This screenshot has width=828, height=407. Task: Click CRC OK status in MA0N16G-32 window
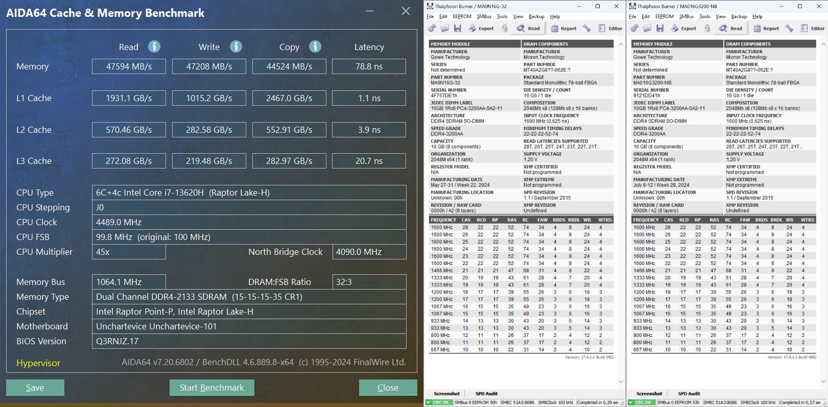[x=439, y=402]
